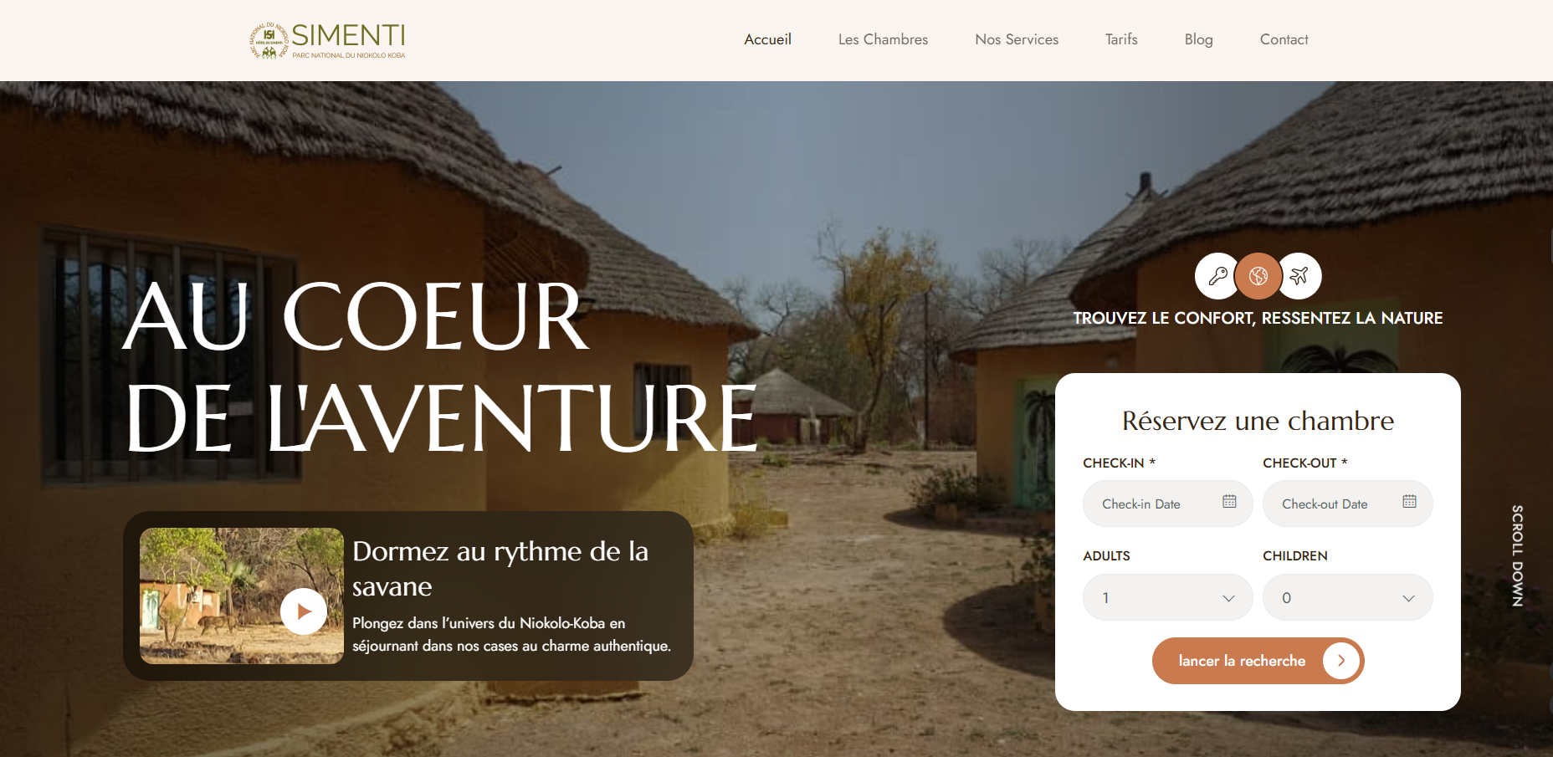
Task: Click the key icon circle
Action: point(1217,276)
